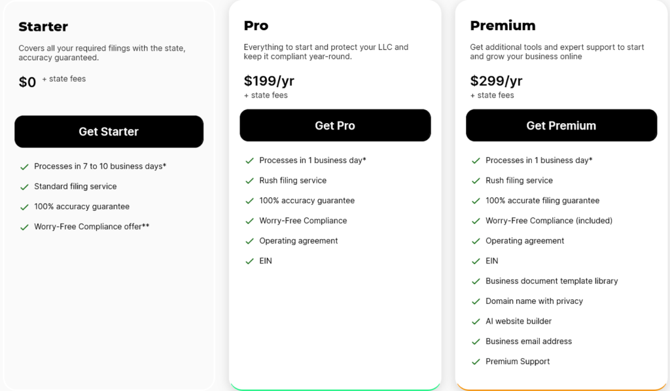
Task: Choose the Get Premium plan button
Action: pyautogui.click(x=561, y=126)
